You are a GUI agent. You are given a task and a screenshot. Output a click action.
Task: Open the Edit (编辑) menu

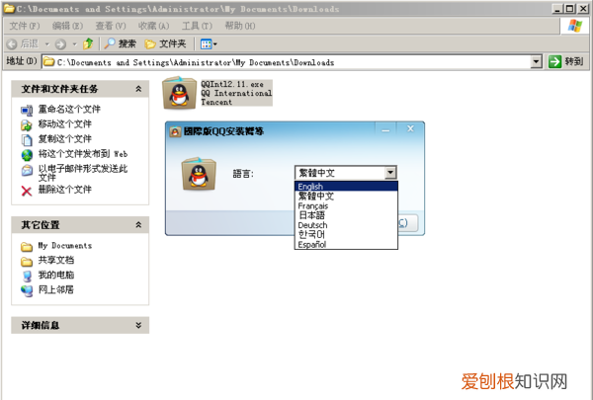pos(67,26)
